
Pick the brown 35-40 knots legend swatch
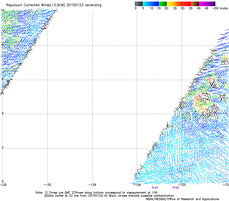tap(195, 4)
